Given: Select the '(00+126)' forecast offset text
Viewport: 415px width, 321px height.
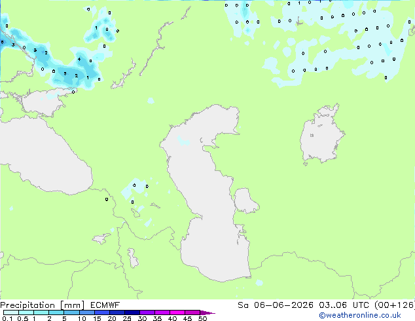Looking at the screenshot, I should (x=395, y=305).
